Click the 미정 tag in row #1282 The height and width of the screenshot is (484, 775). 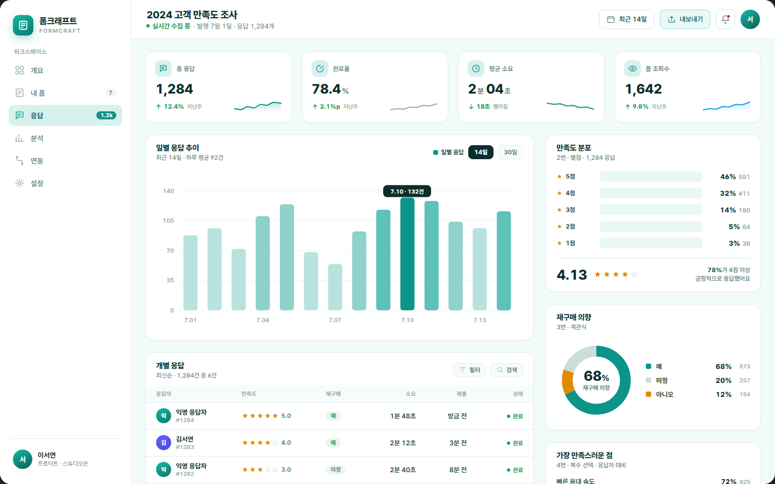(336, 469)
